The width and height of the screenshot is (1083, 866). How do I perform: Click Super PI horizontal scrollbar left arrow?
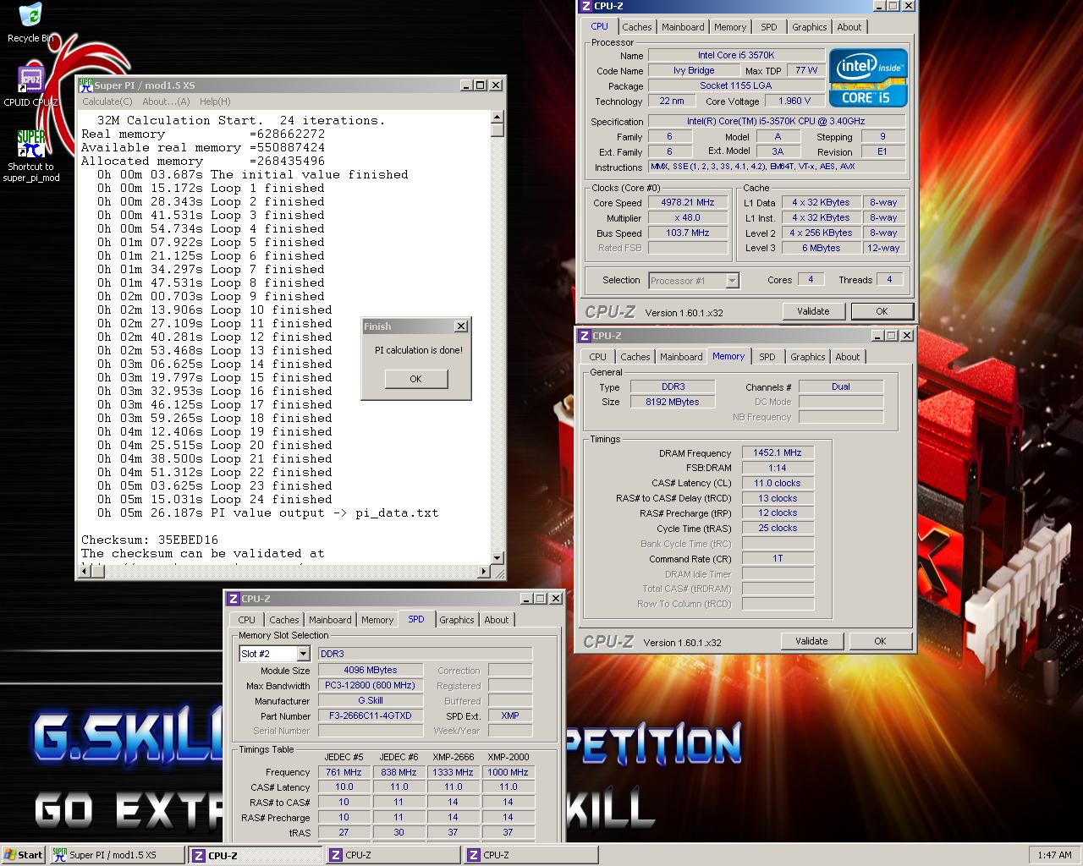coord(84,572)
